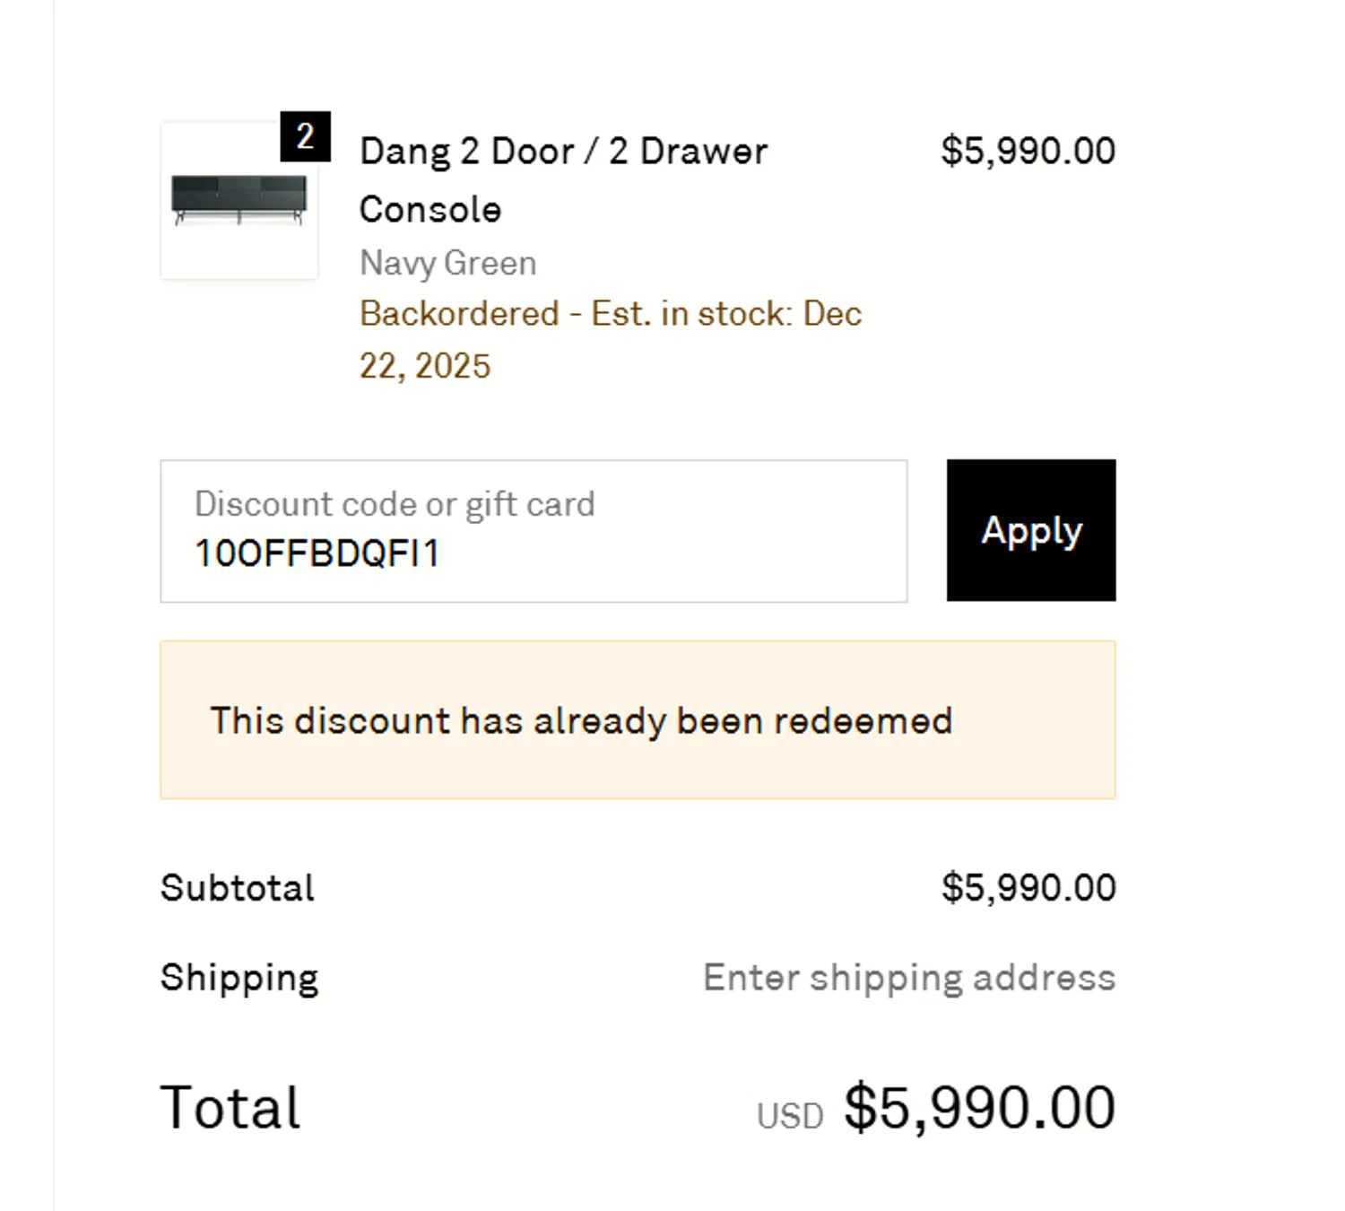Click the already redeemed discount warning banner
Image resolution: width=1345 pixels, height=1211 pixels.
638,720
